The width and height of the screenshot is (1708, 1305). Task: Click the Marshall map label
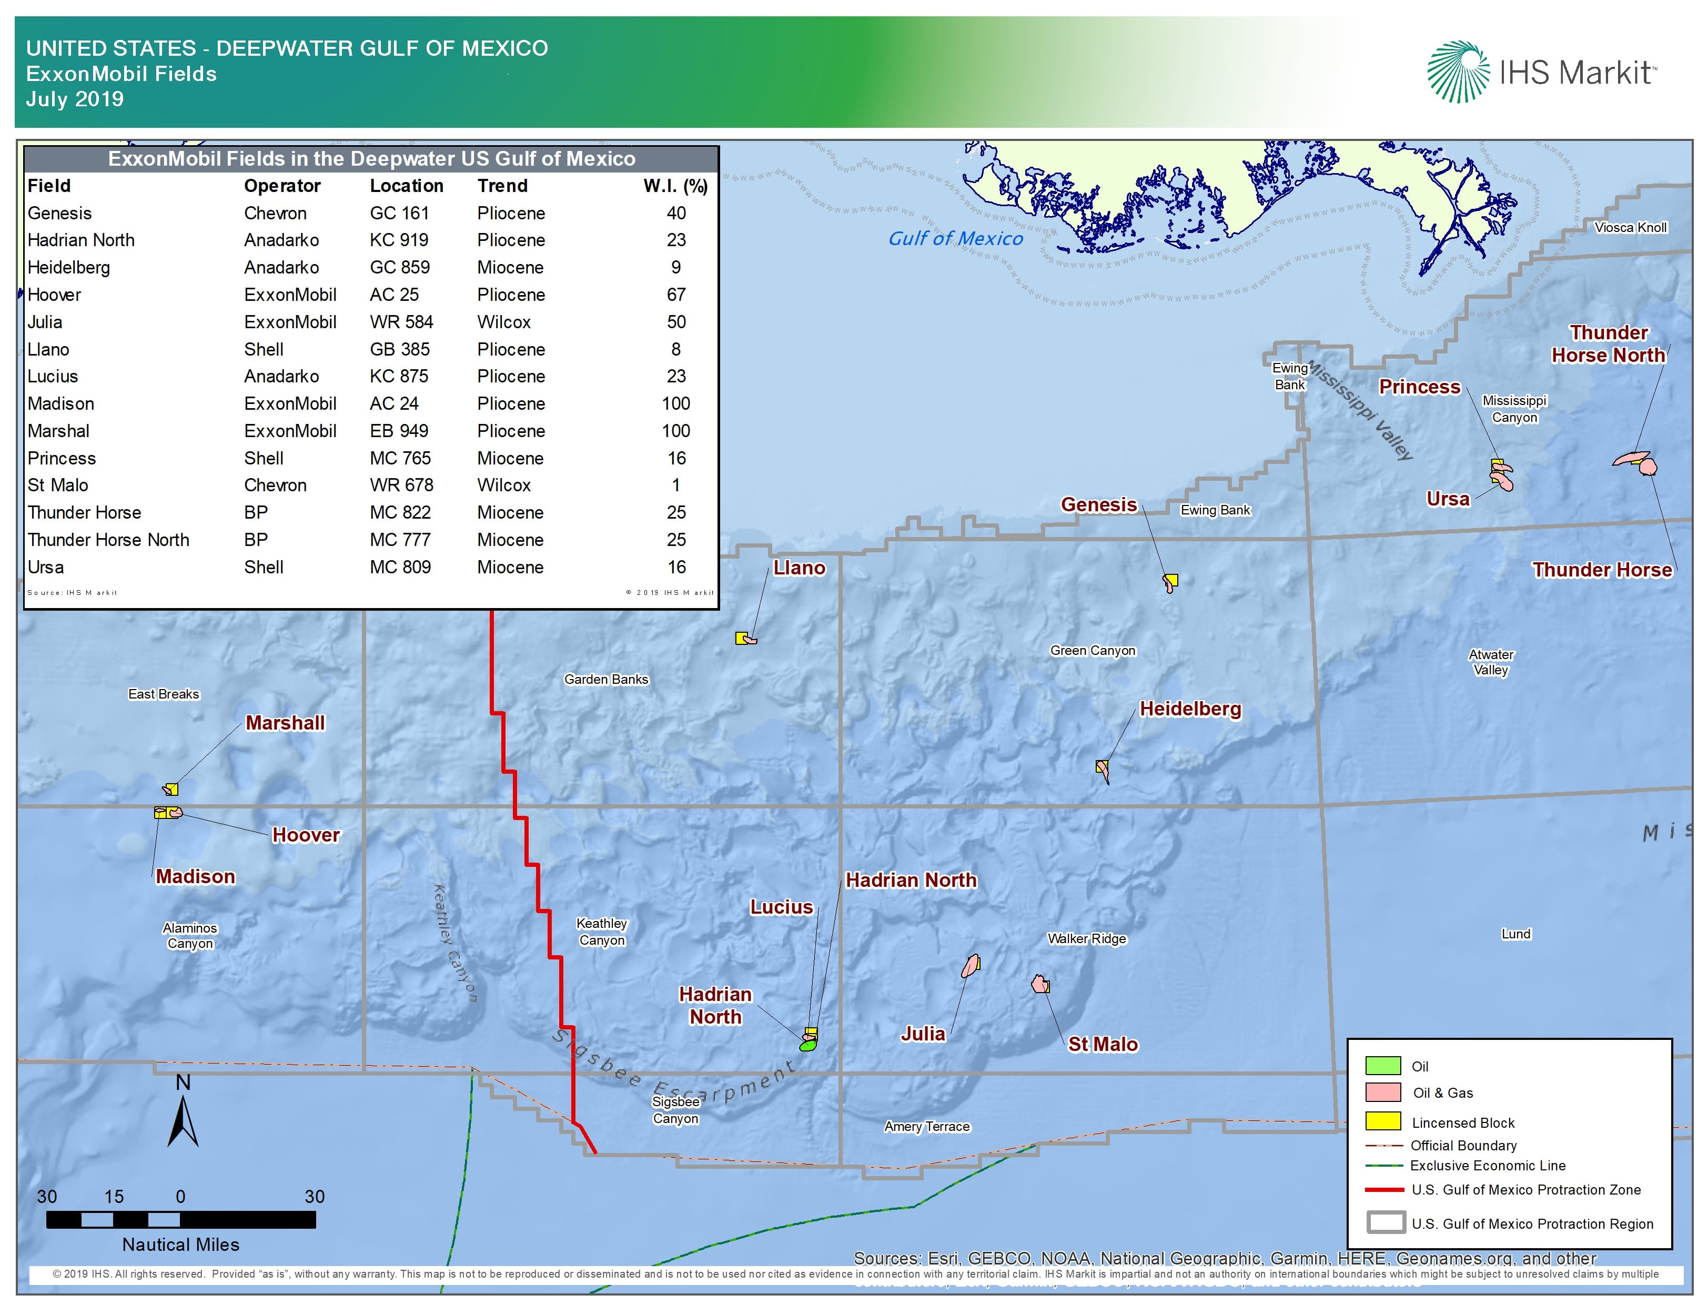coord(285,722)
